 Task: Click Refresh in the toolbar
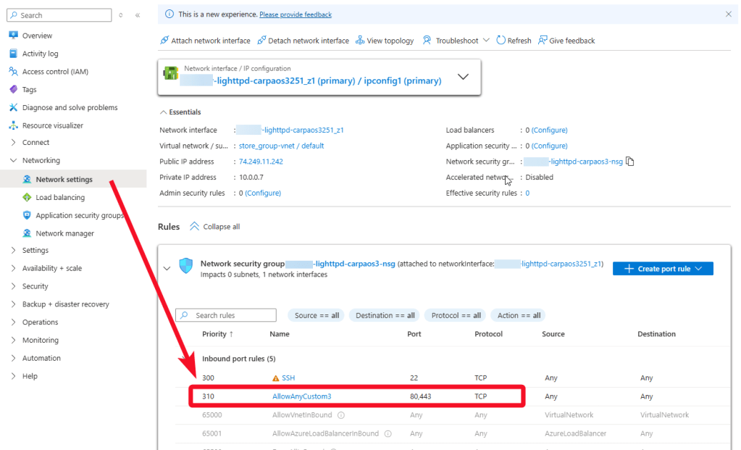[514, 41]
